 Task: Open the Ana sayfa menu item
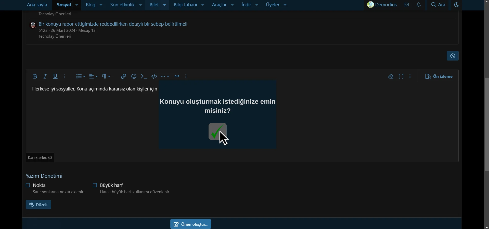point(37,5)
